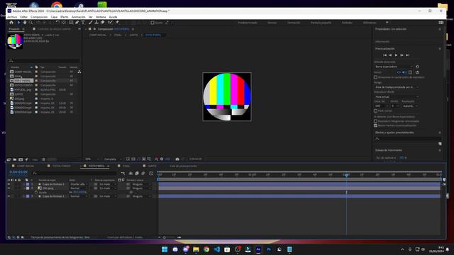
Task: Open the preview shortcut Barra espaciadora dropdown
Action: click(x=394, y=67)
